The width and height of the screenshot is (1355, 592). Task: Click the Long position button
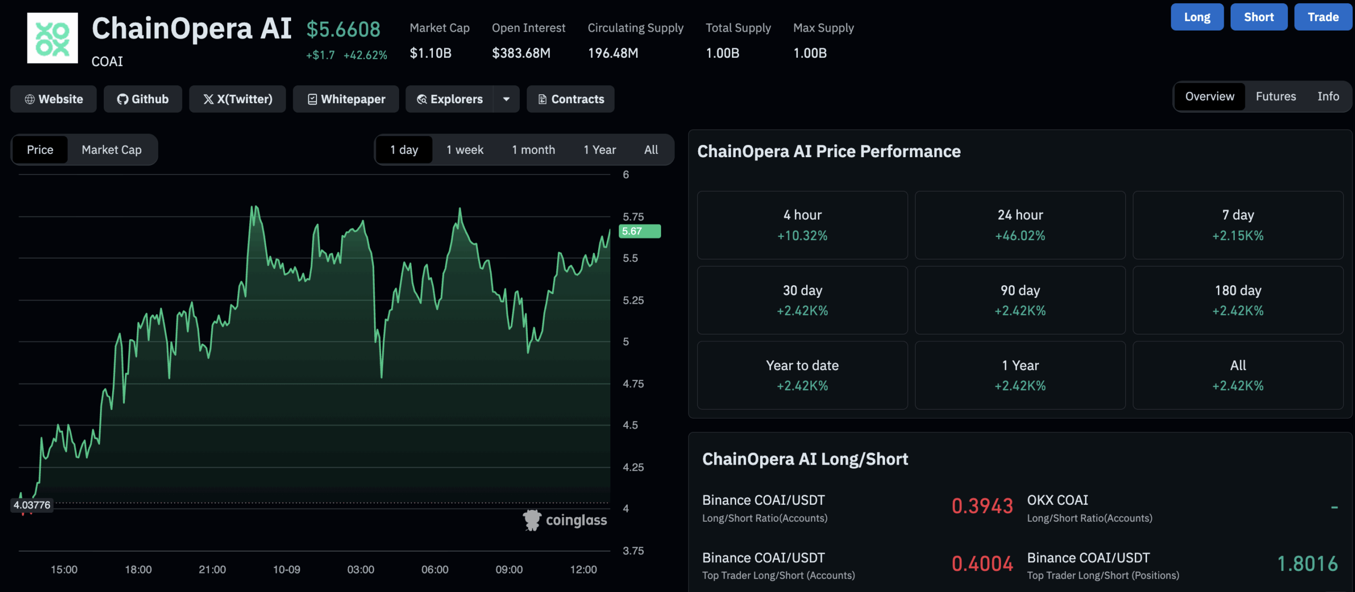click(x=1197, y=16)
